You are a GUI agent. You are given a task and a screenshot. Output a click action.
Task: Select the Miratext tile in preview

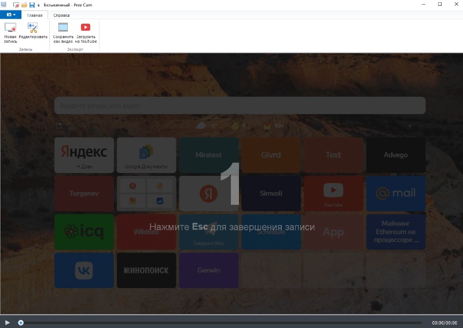point(209,155)
